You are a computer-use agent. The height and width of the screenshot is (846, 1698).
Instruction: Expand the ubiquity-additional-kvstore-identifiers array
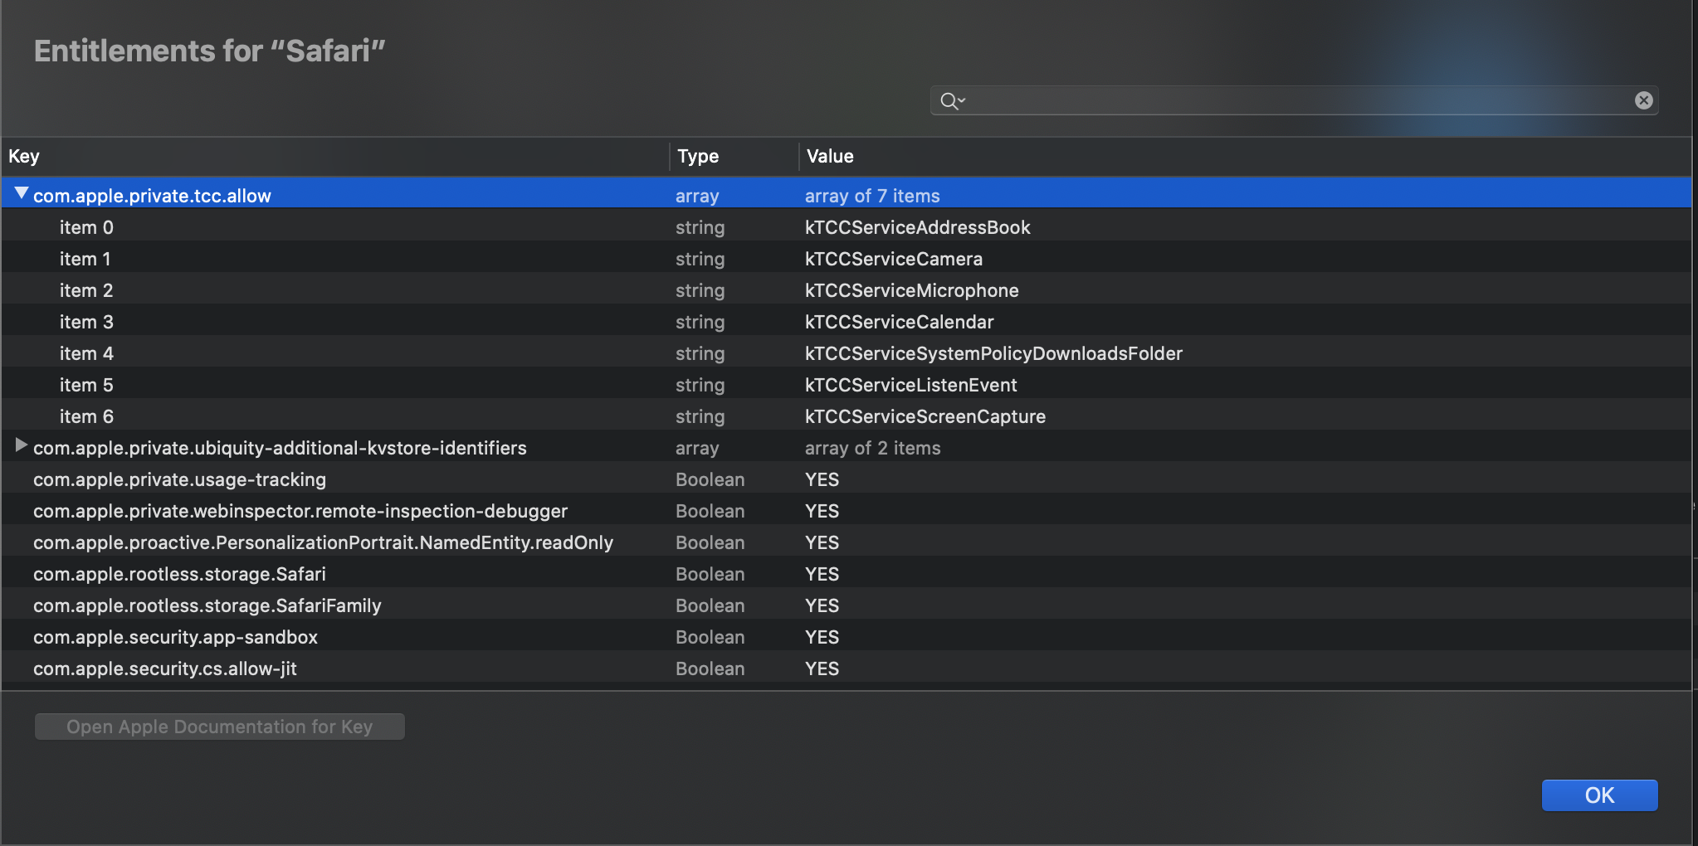(22, 446)
